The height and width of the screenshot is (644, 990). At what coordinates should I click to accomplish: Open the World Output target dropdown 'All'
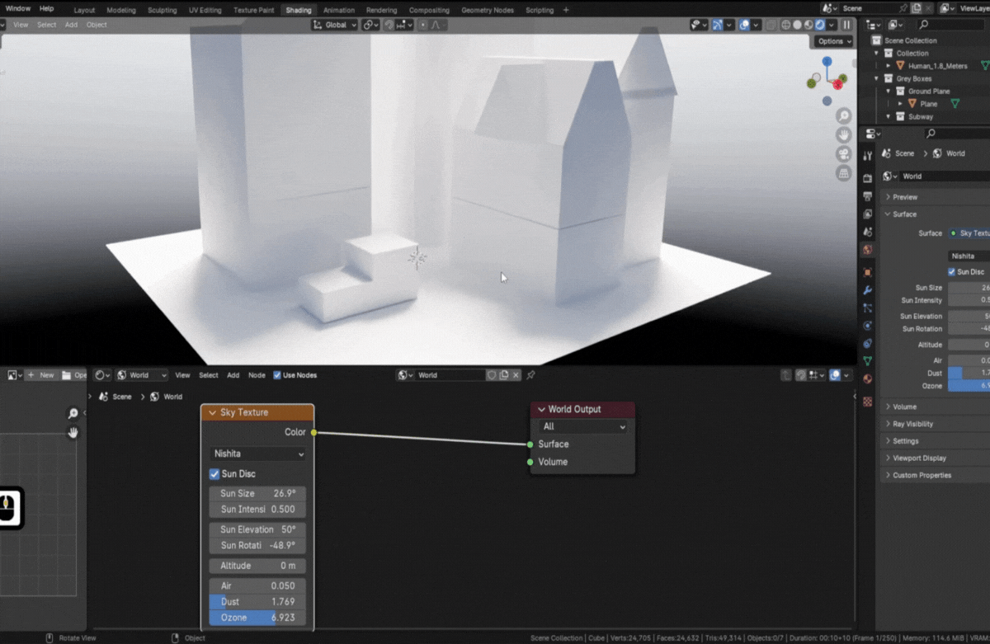click(x=582, y=426)
